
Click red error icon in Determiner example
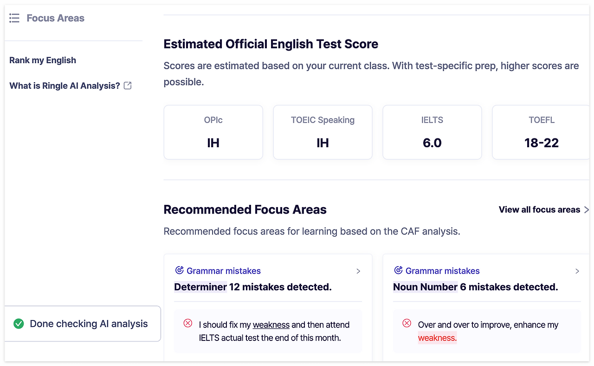[x=188, y=323]
